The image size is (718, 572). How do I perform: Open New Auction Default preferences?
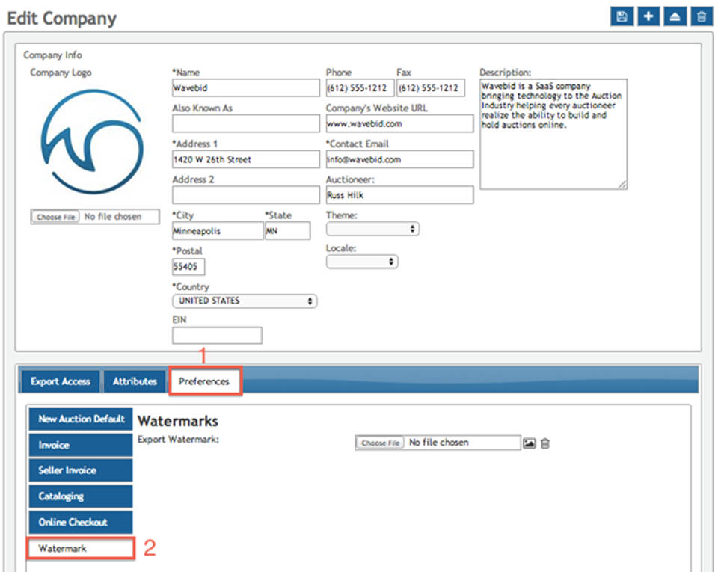(x=81, y=419)
